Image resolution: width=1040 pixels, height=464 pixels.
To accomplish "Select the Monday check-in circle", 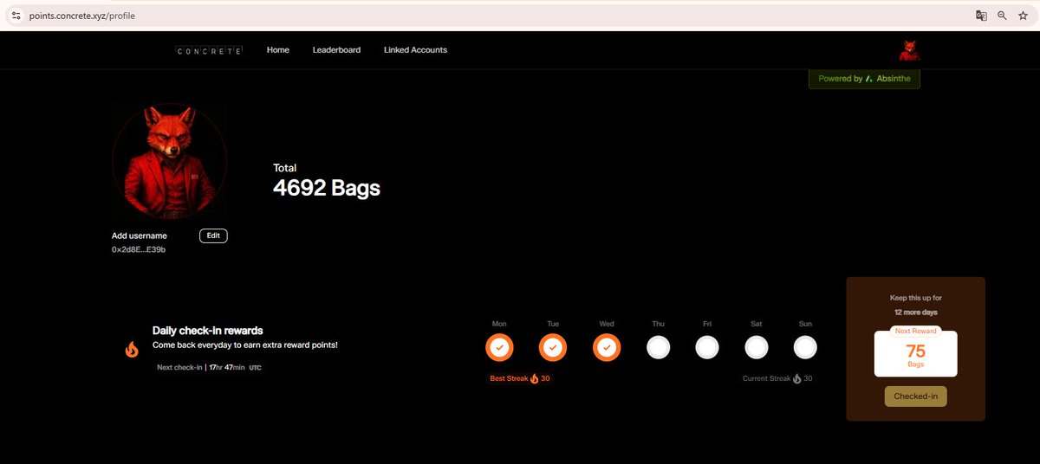I will 499,348.
